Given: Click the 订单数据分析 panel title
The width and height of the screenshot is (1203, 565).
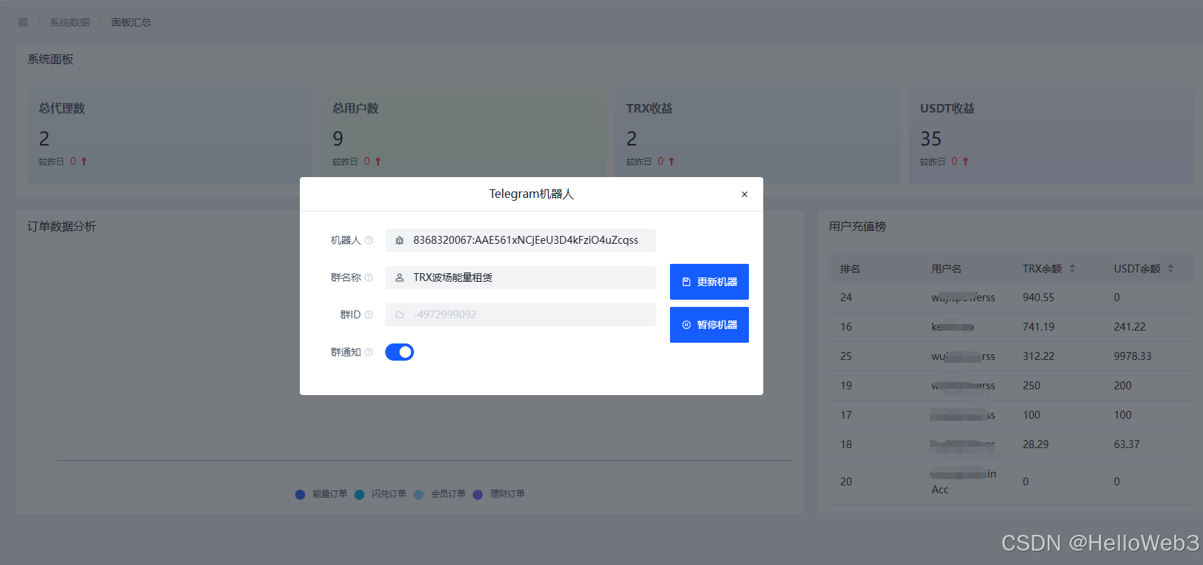Looking at the screenshot, I should click(62, 227).
